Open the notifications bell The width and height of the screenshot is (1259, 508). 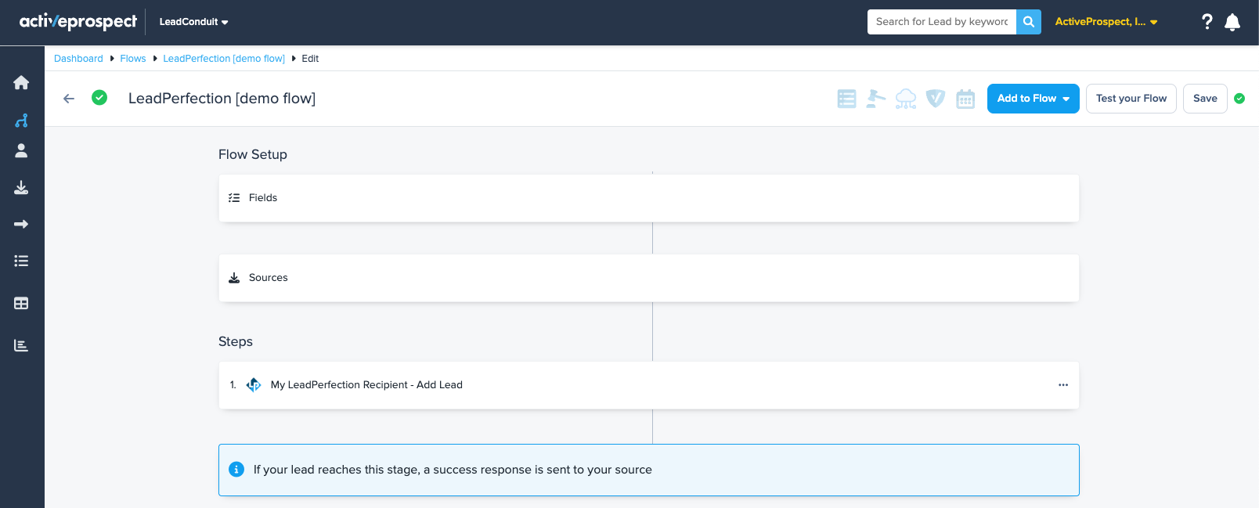point(1232,22)
